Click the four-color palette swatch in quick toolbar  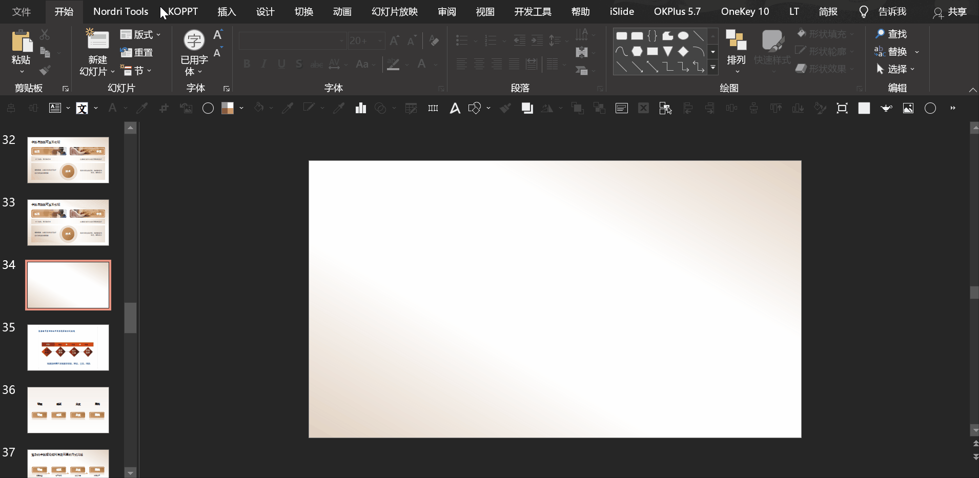click(228, 108)
